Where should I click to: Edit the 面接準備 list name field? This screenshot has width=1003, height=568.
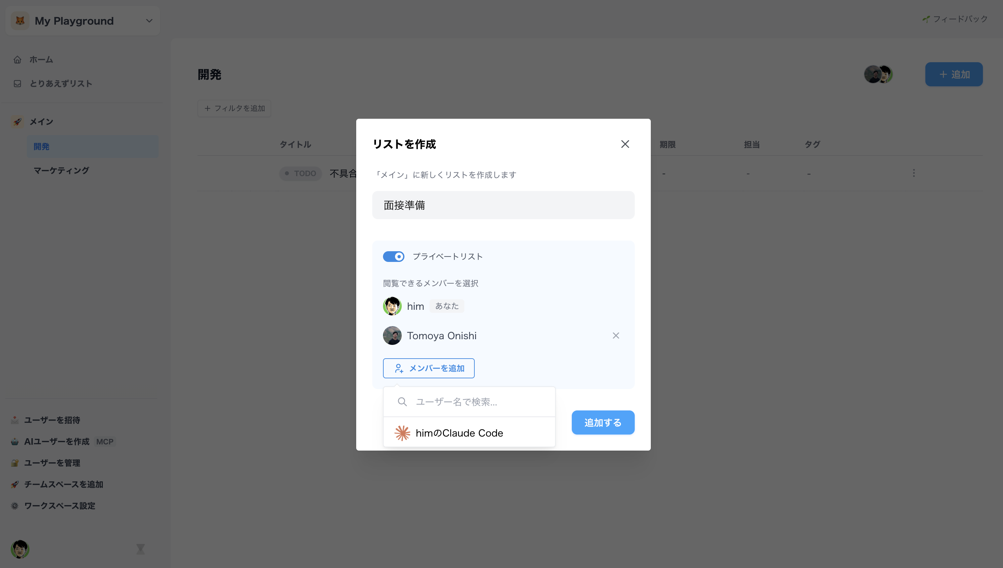503,205
